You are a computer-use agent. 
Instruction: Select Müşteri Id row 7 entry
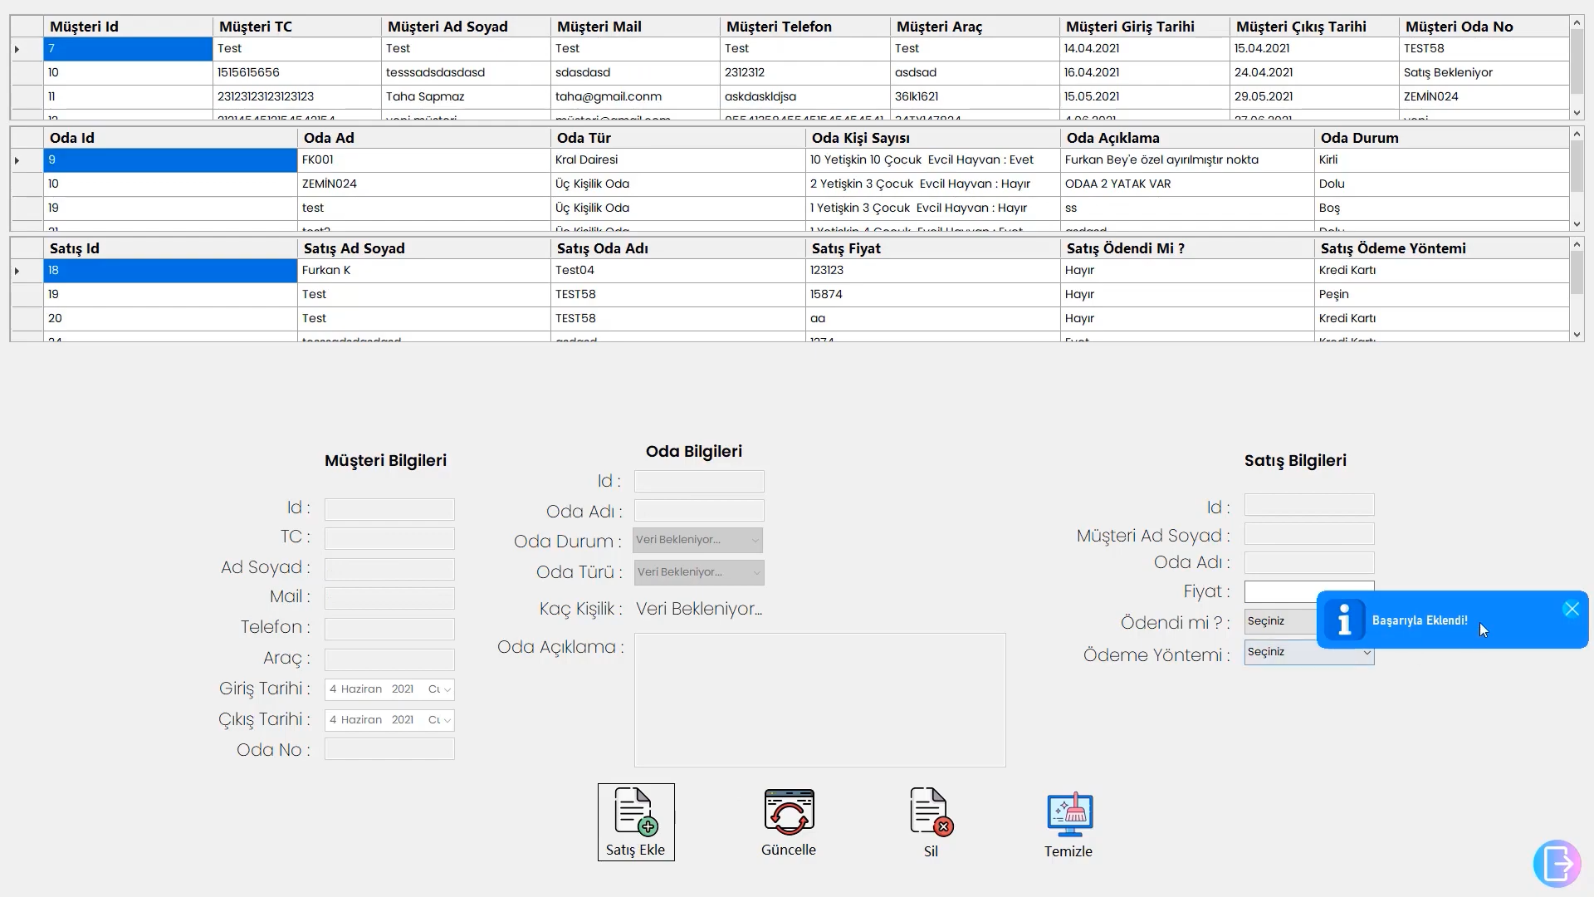click(126, 48)
